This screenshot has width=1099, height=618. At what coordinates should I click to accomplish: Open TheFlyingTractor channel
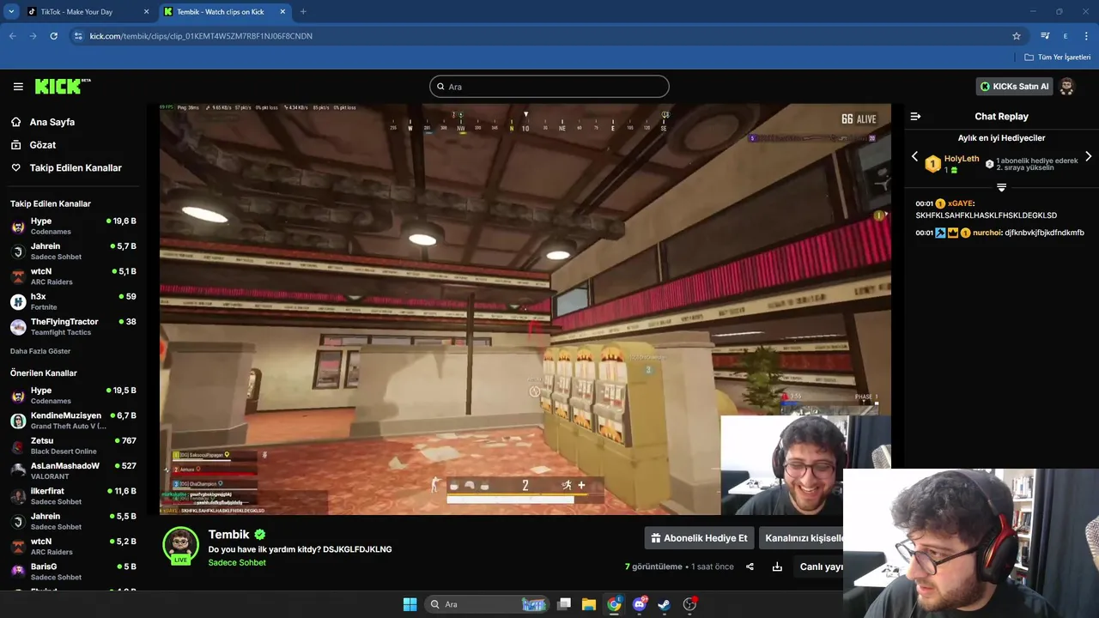click(x=73, y=327)
